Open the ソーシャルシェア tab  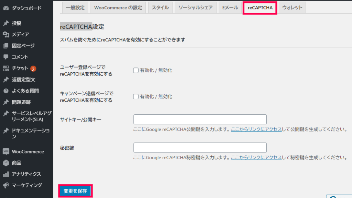pyautogui.click(x=196, y=8)
